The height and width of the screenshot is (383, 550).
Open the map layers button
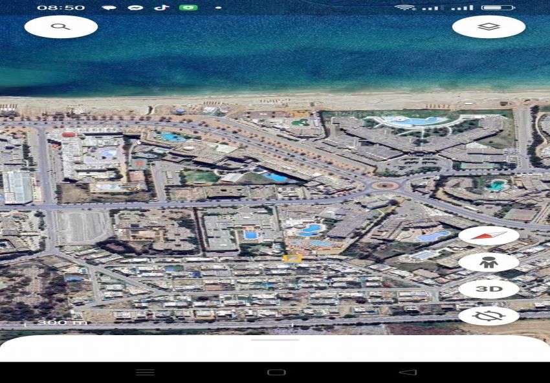pos(489,27)
